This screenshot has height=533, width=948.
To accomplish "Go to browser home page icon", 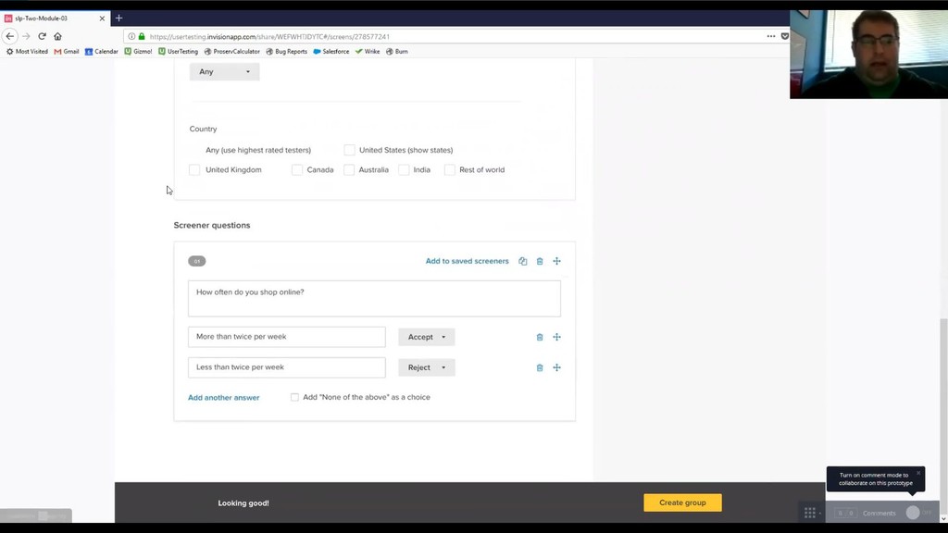I will pyautogui.click(x=57, y=36).
